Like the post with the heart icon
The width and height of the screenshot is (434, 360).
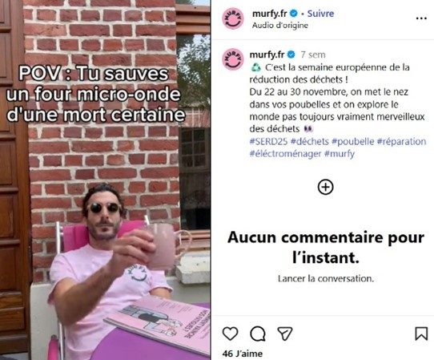(231, 334)
